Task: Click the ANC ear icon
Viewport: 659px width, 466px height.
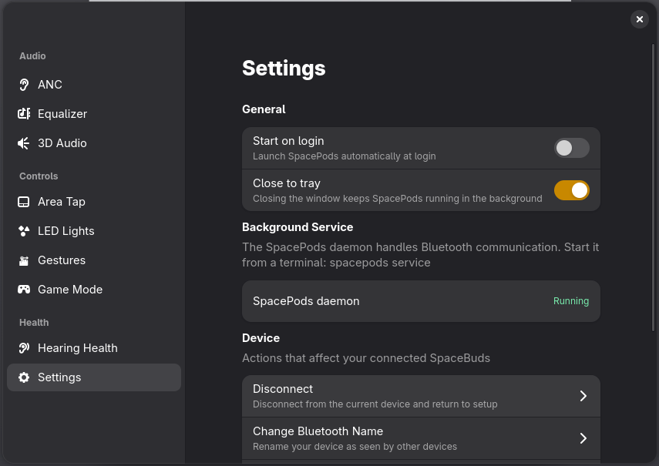Action: [24, 85]
